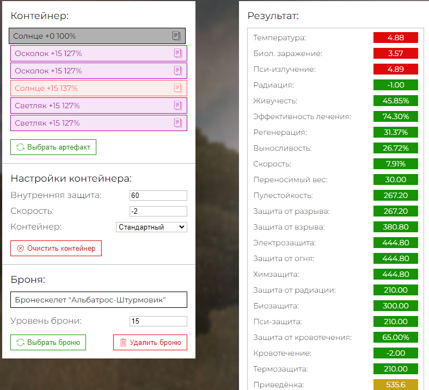The width and height of the screenshot is (429, 390).
Task: Remove armor with Удалить броню button
Action: coord(150,343)
